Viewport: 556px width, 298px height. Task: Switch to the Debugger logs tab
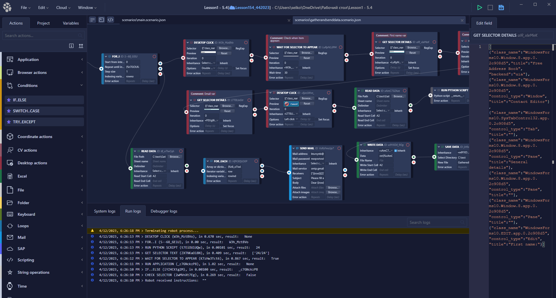(164, 211)
